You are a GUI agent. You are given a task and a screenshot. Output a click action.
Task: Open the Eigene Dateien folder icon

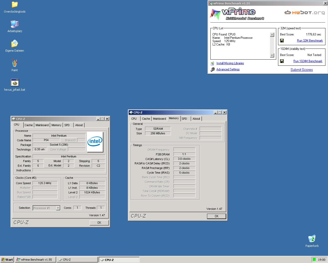15,44
